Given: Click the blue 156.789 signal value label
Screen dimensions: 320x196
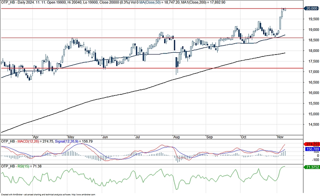Looking at the screenshot, I should [x=312, y=149].
